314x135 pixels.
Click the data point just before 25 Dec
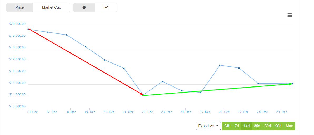click(x=201, y=92)
